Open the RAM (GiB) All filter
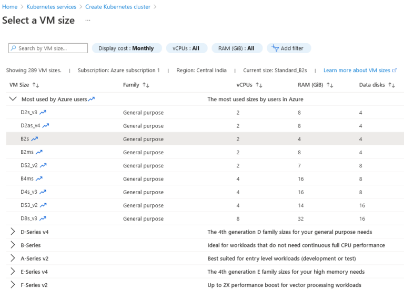 237,48
